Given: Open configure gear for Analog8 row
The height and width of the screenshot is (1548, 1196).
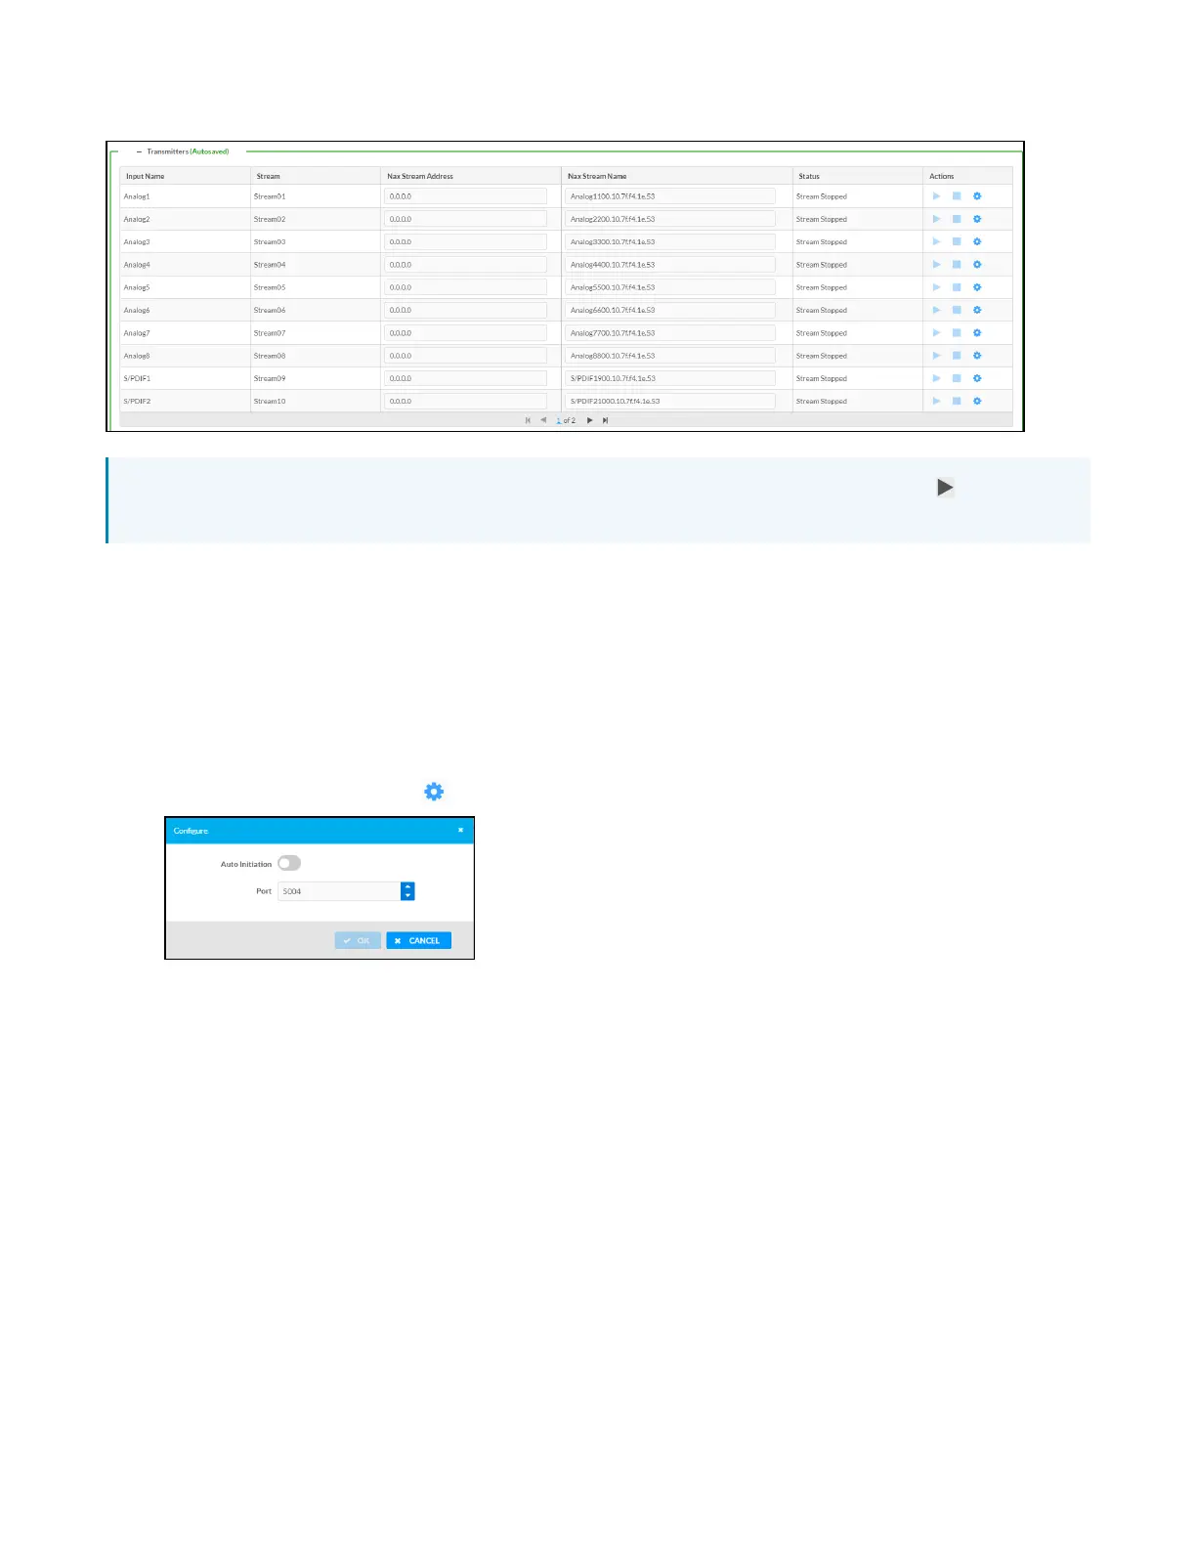Looking at the screenshot, I should click(x=977, y=356).
